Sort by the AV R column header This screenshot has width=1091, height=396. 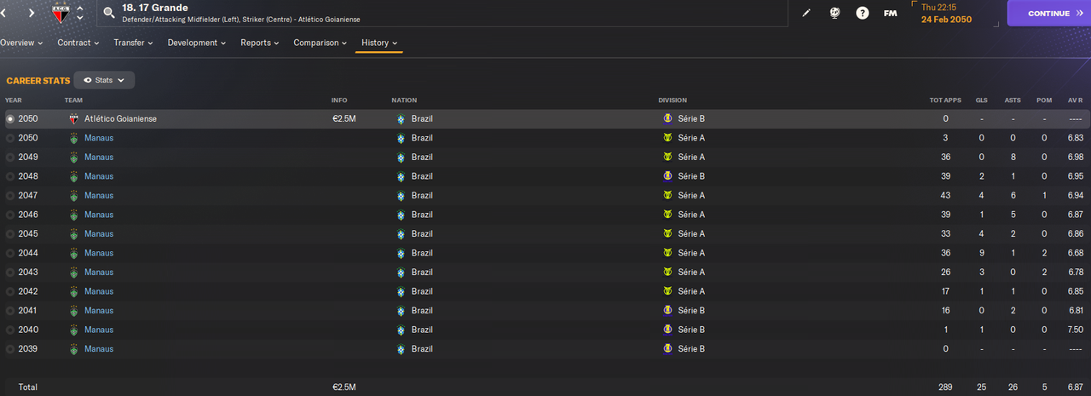click(x=1076, y=100)
